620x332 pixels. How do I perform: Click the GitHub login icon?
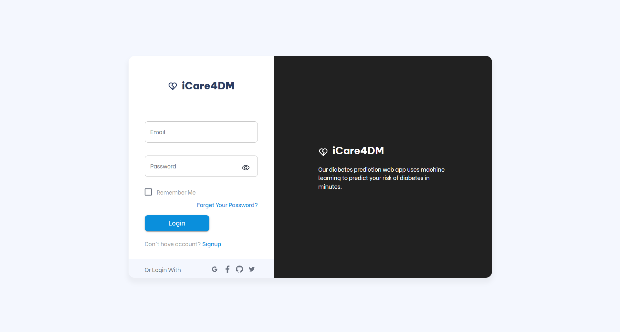tap(239, 269)
